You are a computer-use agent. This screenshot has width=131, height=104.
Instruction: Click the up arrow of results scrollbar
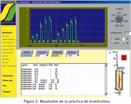click(x=106, y=65)
